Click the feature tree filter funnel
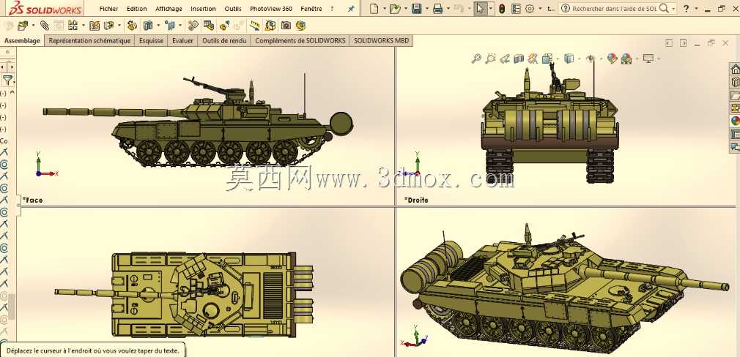 (x=7, y=80)
